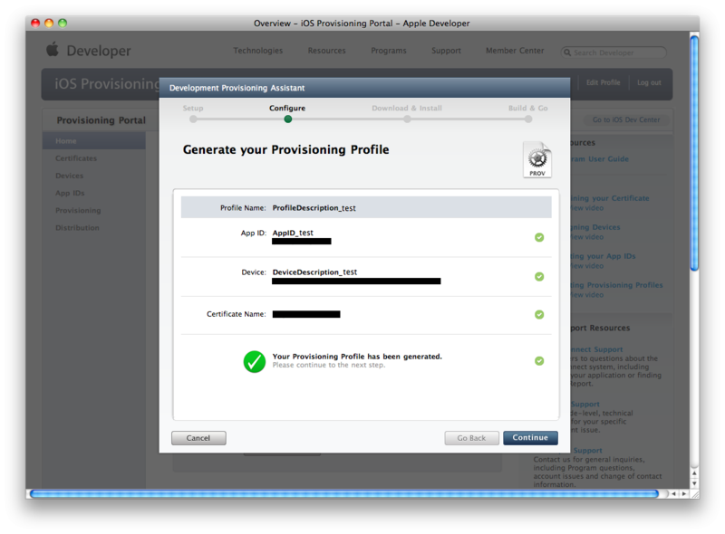Click the scroll down arrow

click(x=694, y=483)
